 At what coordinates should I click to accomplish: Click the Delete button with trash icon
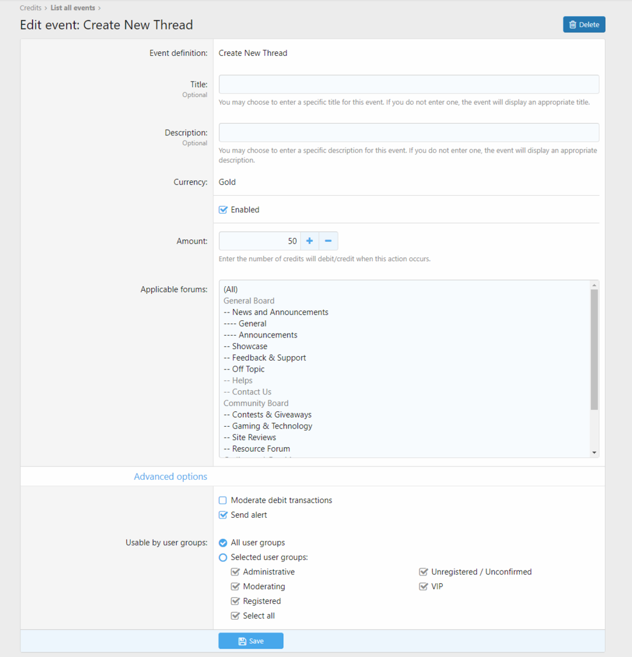pos(583,24)
